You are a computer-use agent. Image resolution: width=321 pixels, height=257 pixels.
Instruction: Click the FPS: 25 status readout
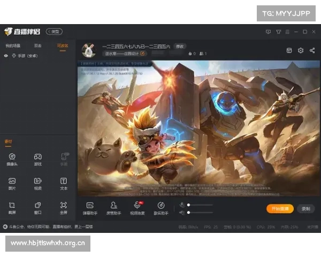coord(211,227)
